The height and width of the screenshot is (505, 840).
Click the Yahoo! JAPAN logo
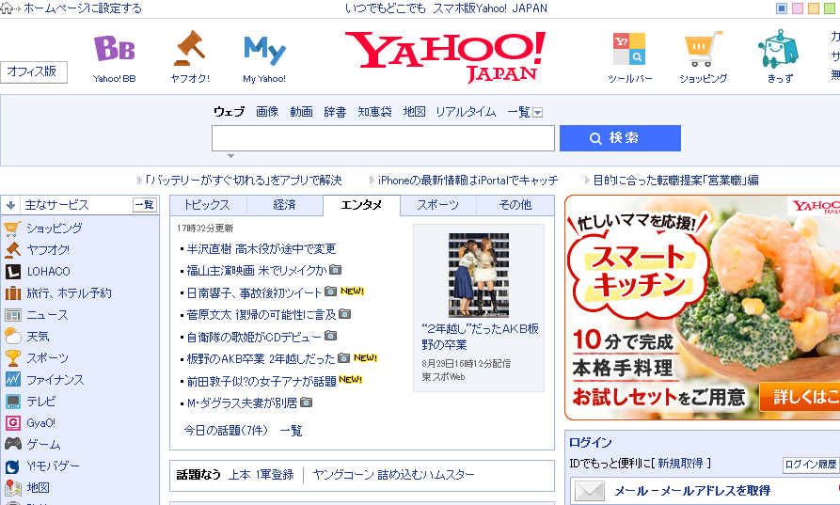tap(445, 56)
